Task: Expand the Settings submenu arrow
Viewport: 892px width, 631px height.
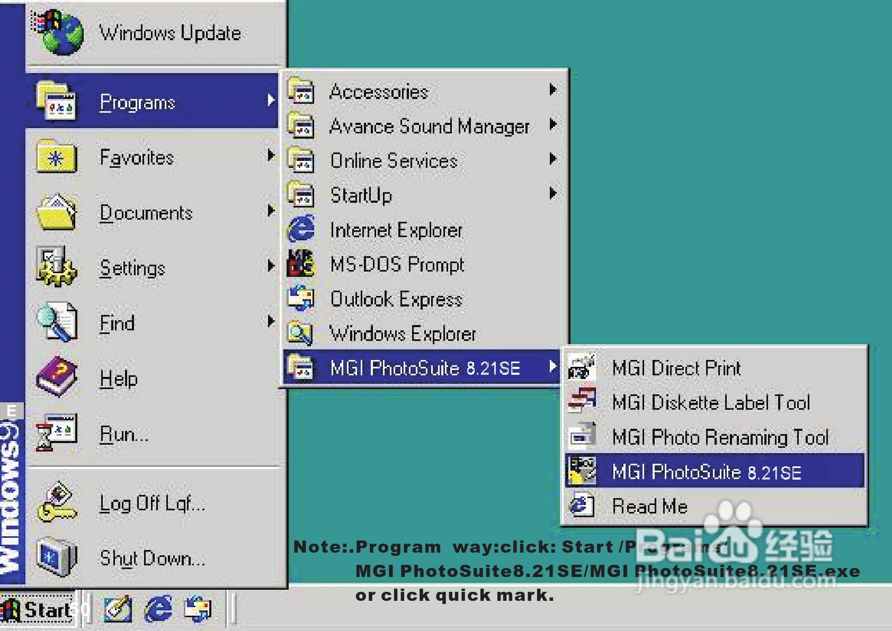Action: (271, 266)
